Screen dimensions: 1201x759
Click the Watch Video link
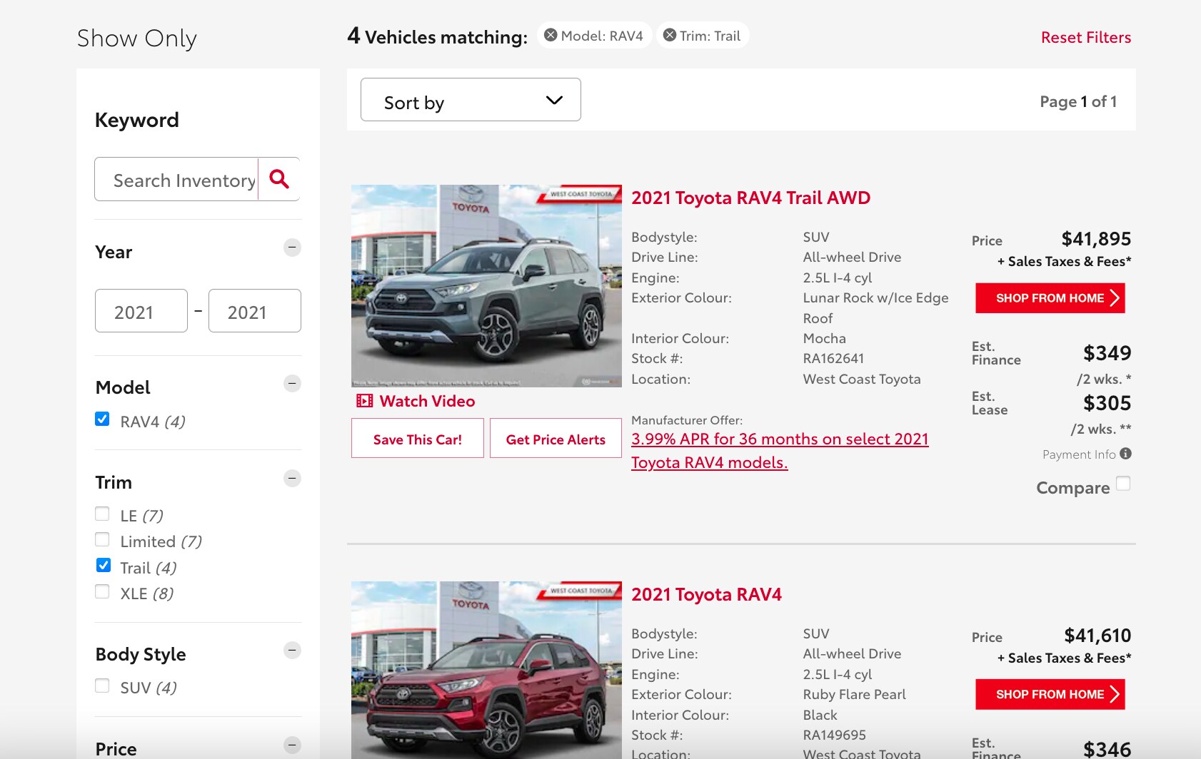(x=427, y=401)
